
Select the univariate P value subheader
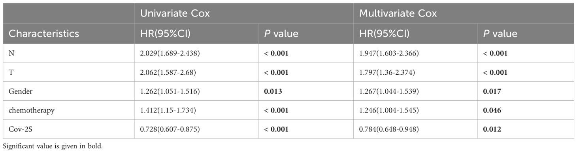281,33
